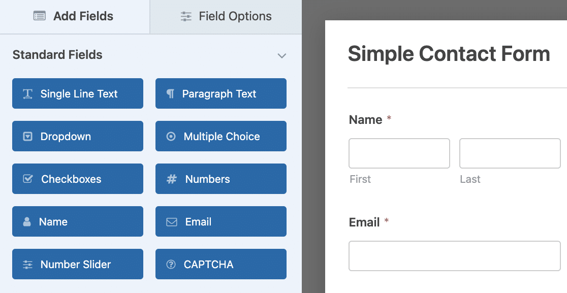
Task: Click the CAPTCHA question mark icon
Action: coord(171,265)
